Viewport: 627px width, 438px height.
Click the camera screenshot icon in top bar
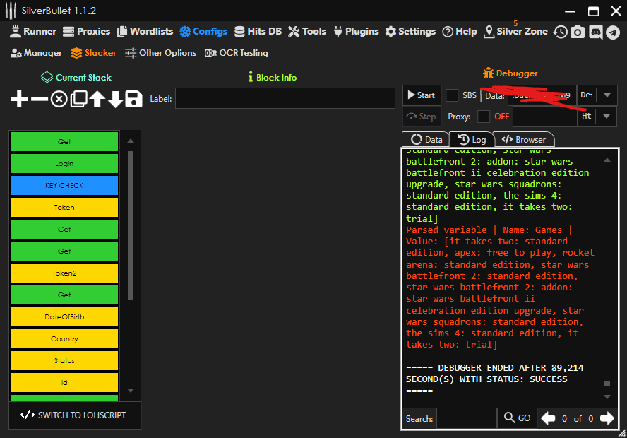[x=578, y=32]
